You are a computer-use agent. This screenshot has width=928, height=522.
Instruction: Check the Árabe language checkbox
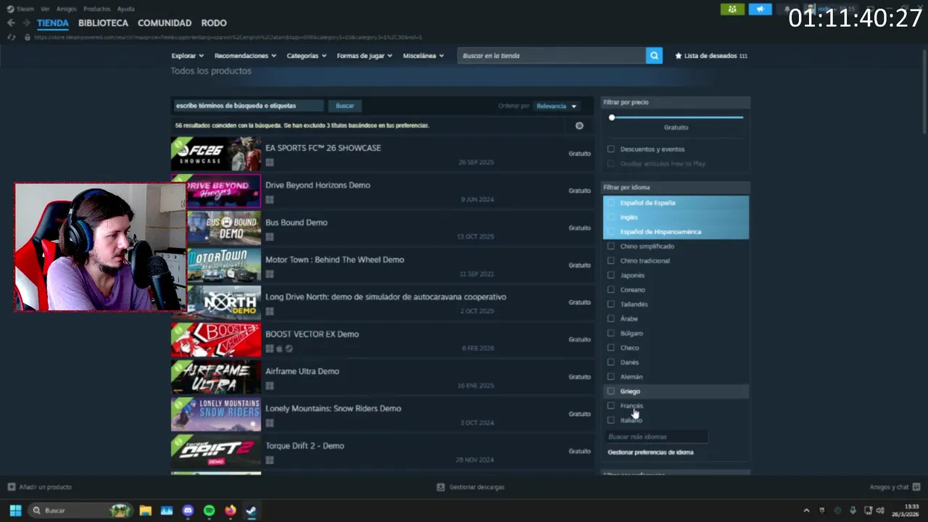coord(610,319)
